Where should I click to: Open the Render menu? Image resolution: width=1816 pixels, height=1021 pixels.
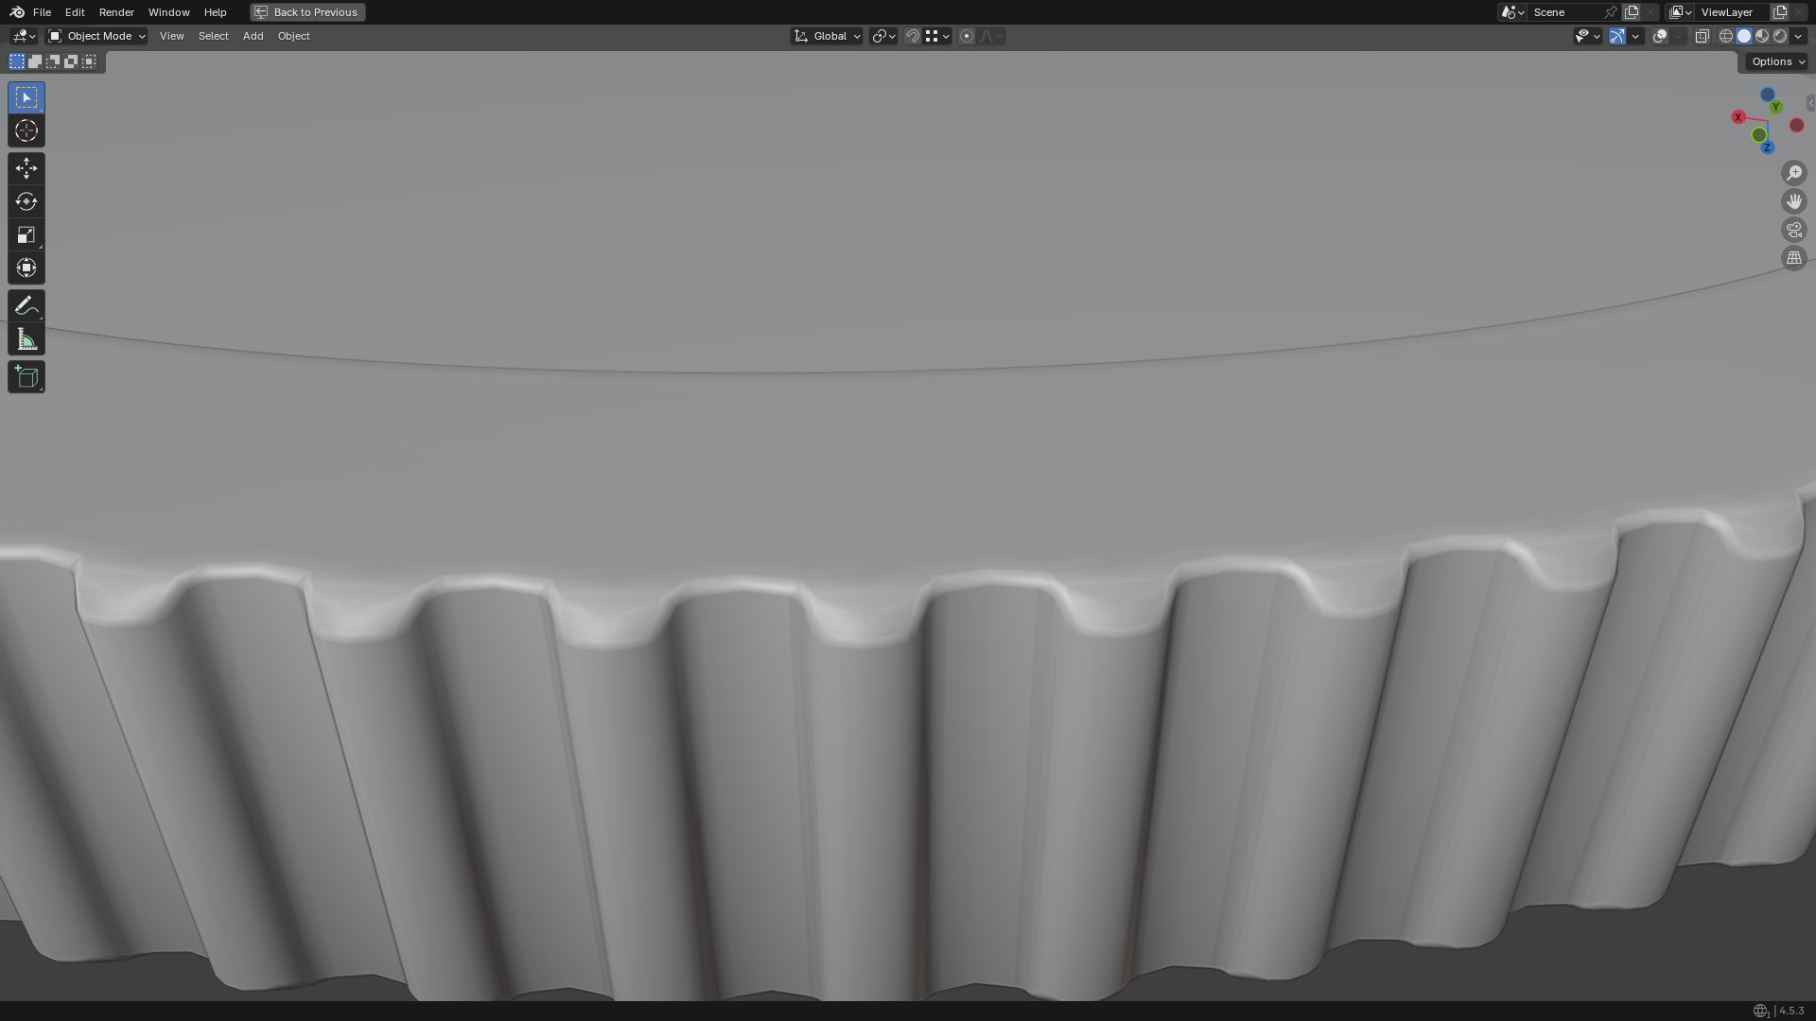pyautogui.click(x=116, y=12)
